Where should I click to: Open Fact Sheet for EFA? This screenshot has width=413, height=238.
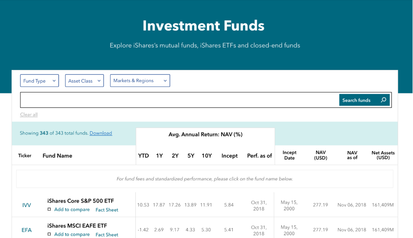tap(107, 234)
